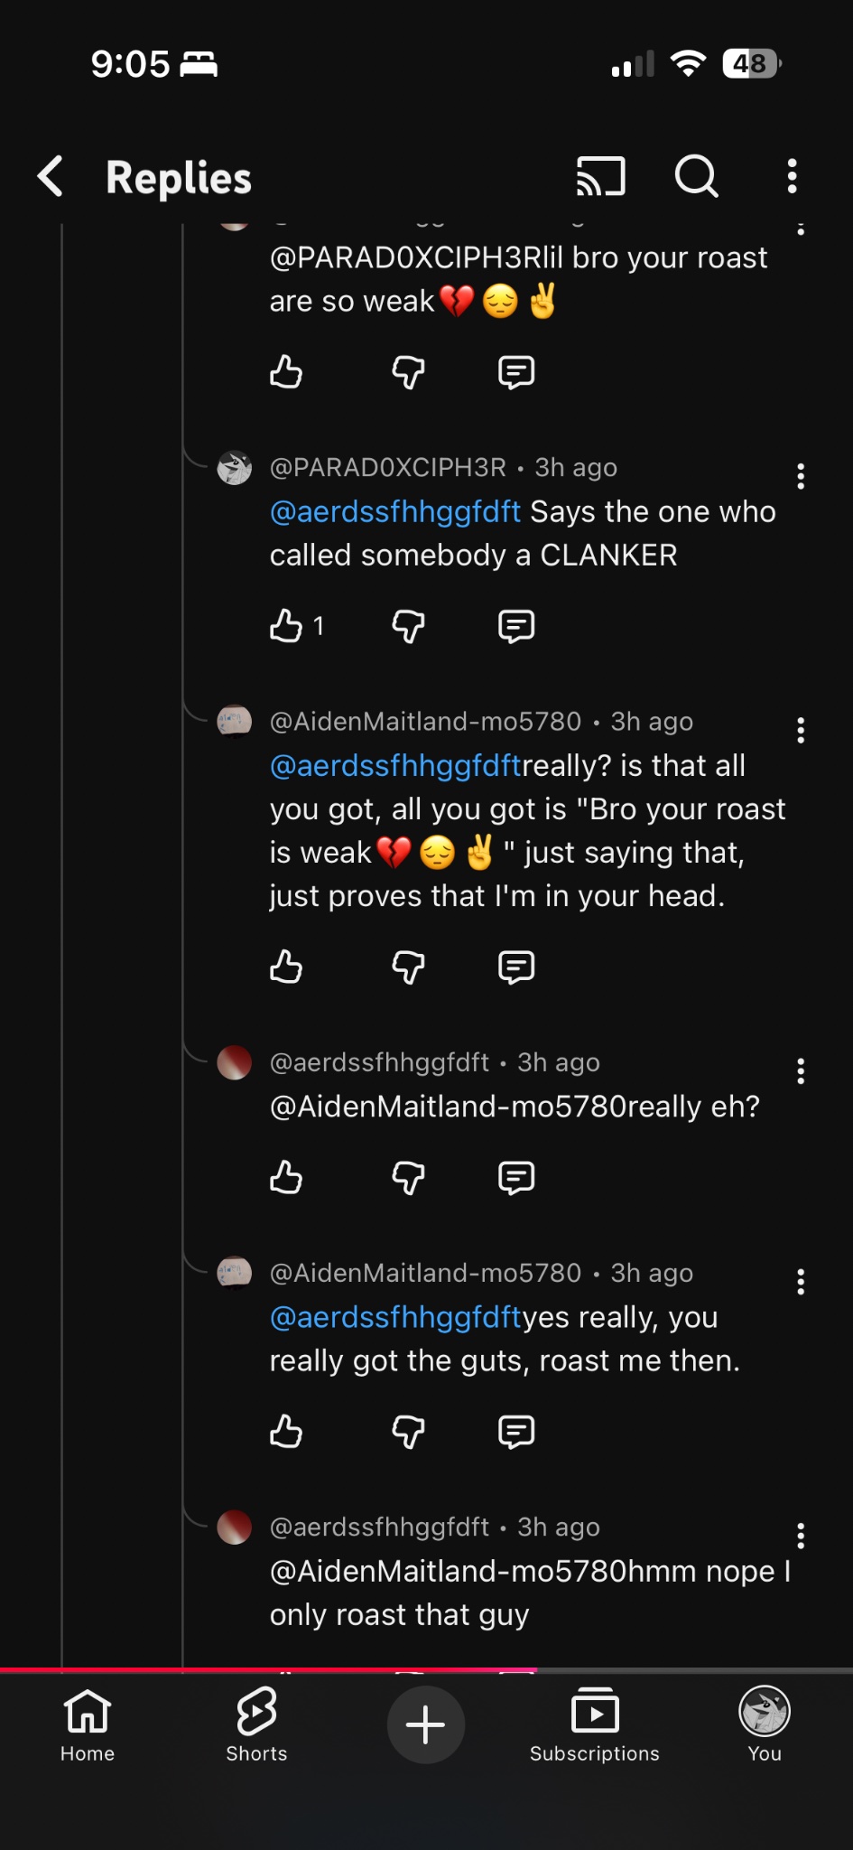
Task: Tap AidenMaitland-mo5780's avatar on "roast me then" comment
Action: 235,1273
